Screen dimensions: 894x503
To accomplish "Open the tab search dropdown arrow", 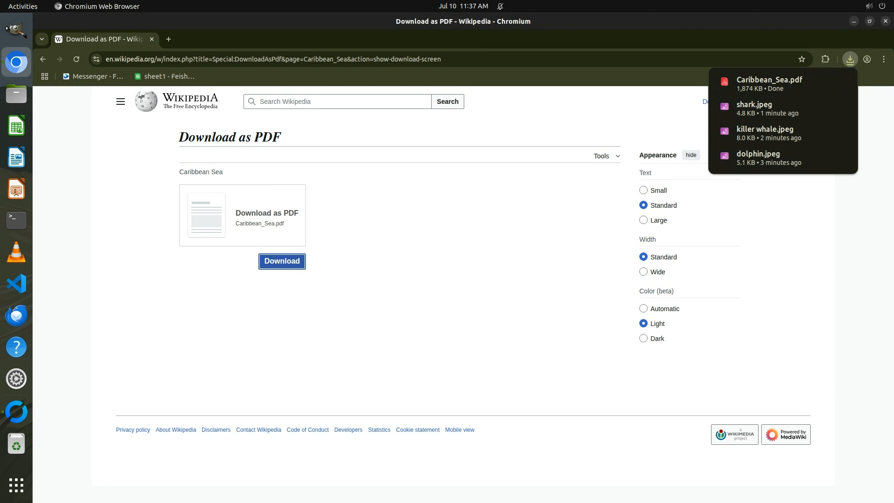I will (42, 39).
